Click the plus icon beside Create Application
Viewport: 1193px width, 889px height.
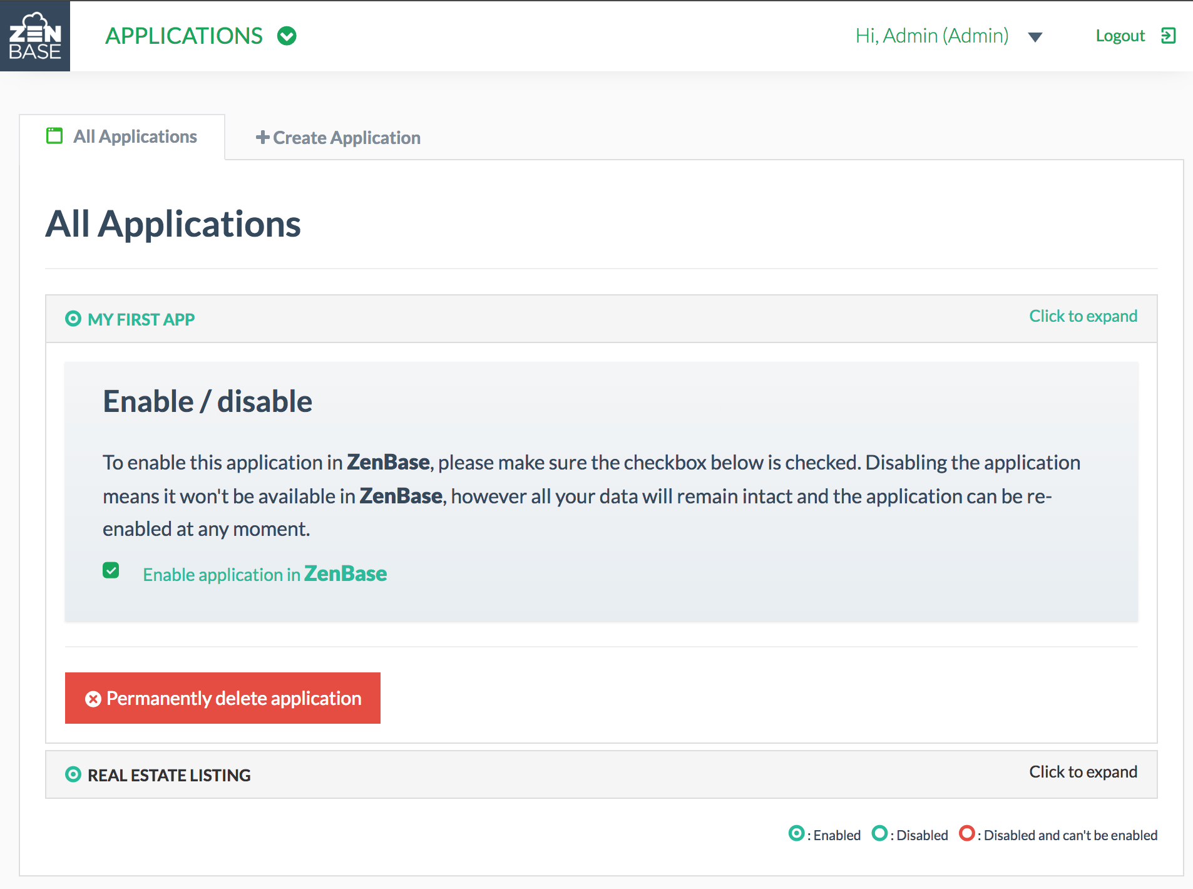[262, 137]
